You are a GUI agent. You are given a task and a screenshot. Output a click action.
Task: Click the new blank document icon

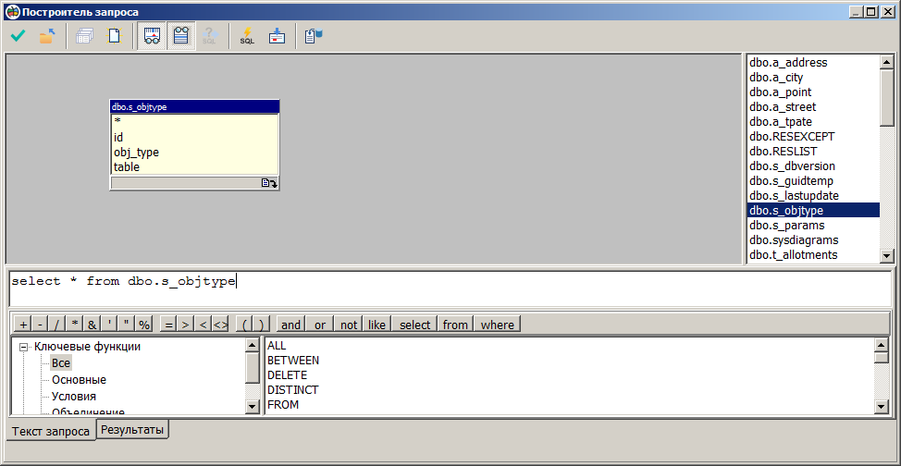[x=115, y=37]
